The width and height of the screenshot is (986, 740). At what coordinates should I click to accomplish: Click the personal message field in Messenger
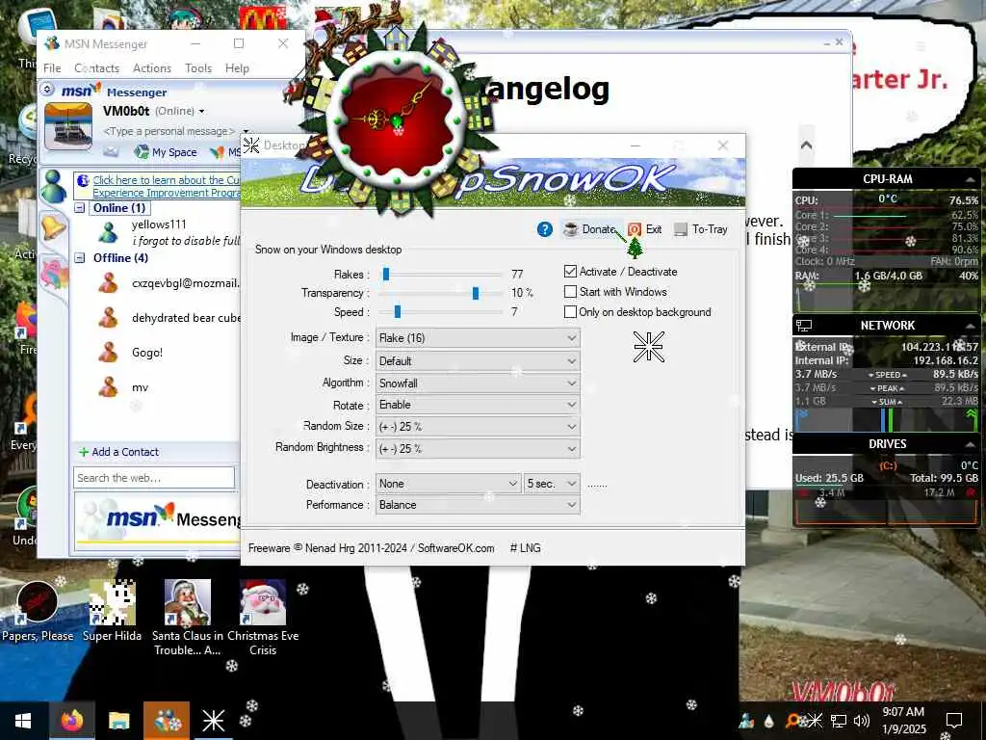[169, 131]
